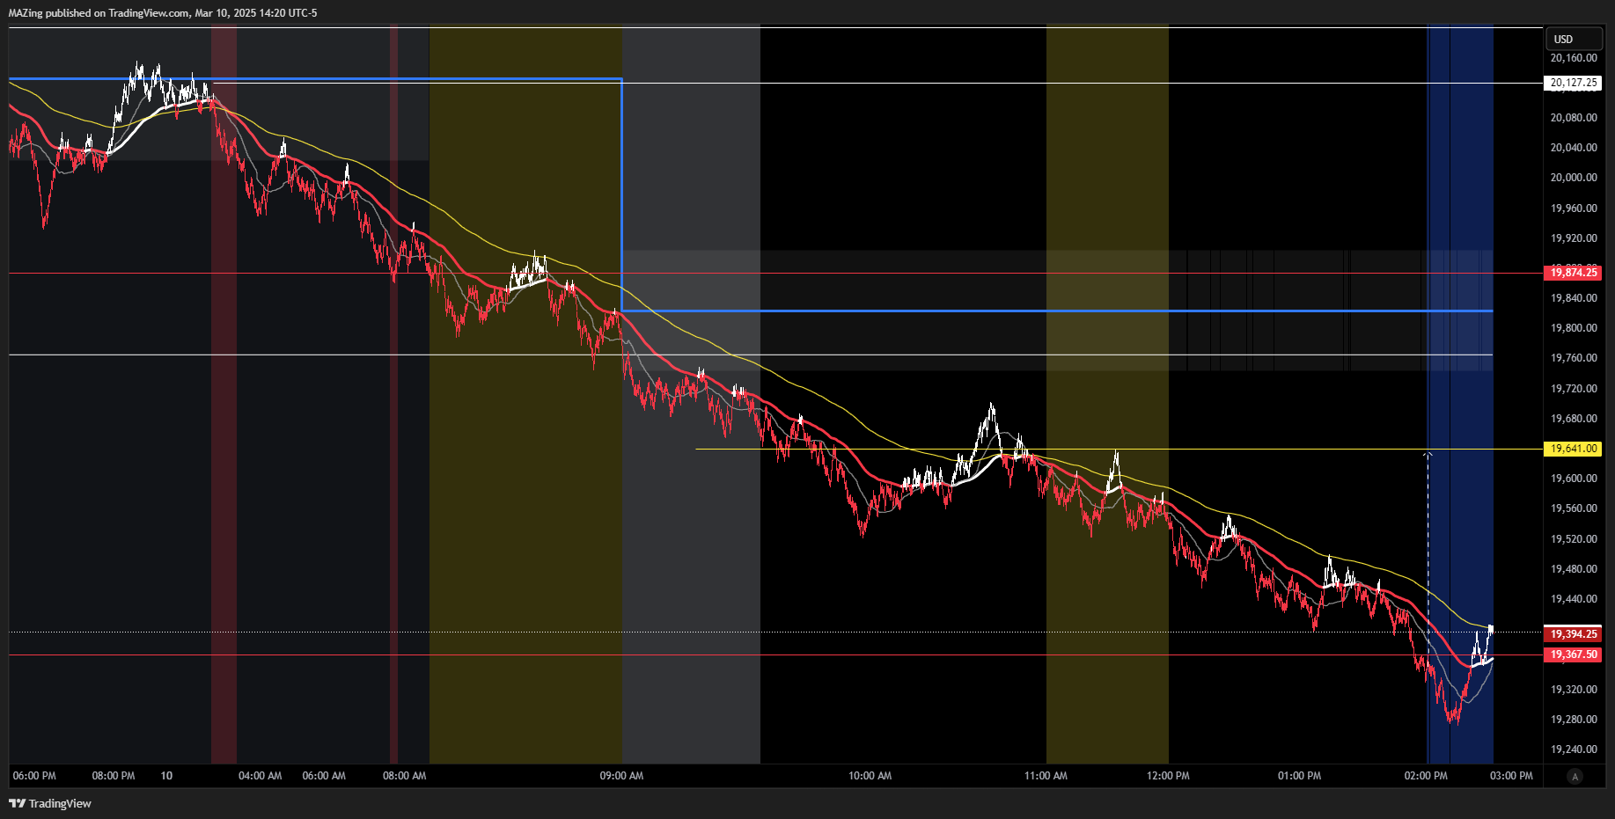Click the 20,000.00 price axis value
1615x819 pixels.
[1574, 178]
